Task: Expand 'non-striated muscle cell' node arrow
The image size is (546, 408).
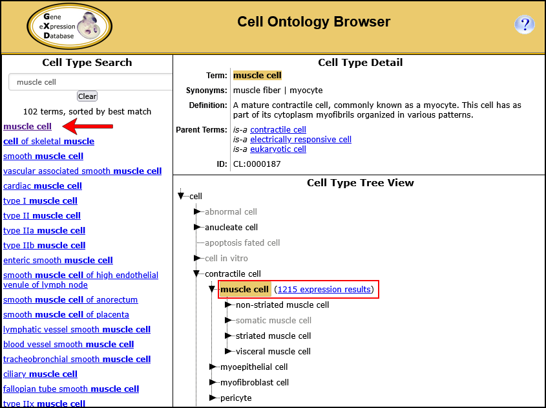Action: click(229, 305)
